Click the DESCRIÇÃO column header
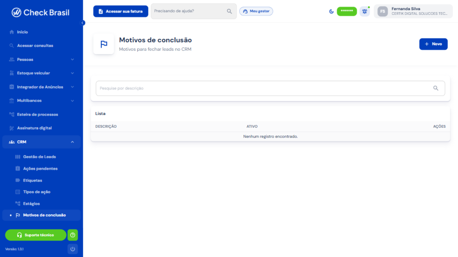The image size is (458, 257). [106, 127]
